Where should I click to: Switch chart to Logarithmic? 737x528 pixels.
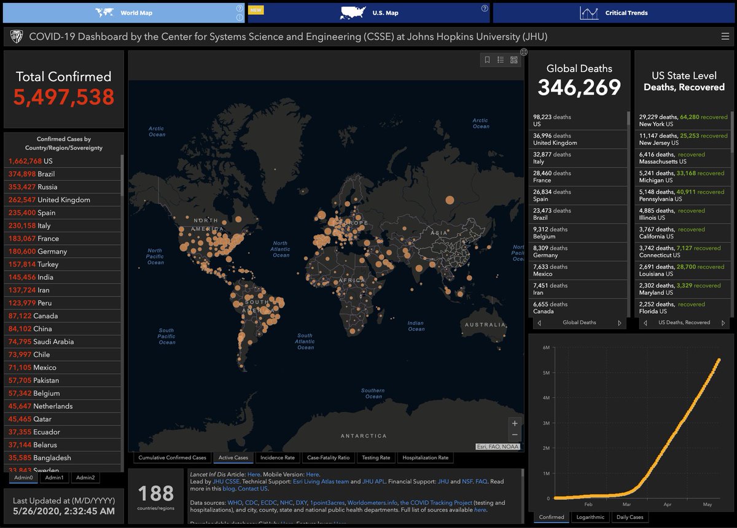click(591, 517)
